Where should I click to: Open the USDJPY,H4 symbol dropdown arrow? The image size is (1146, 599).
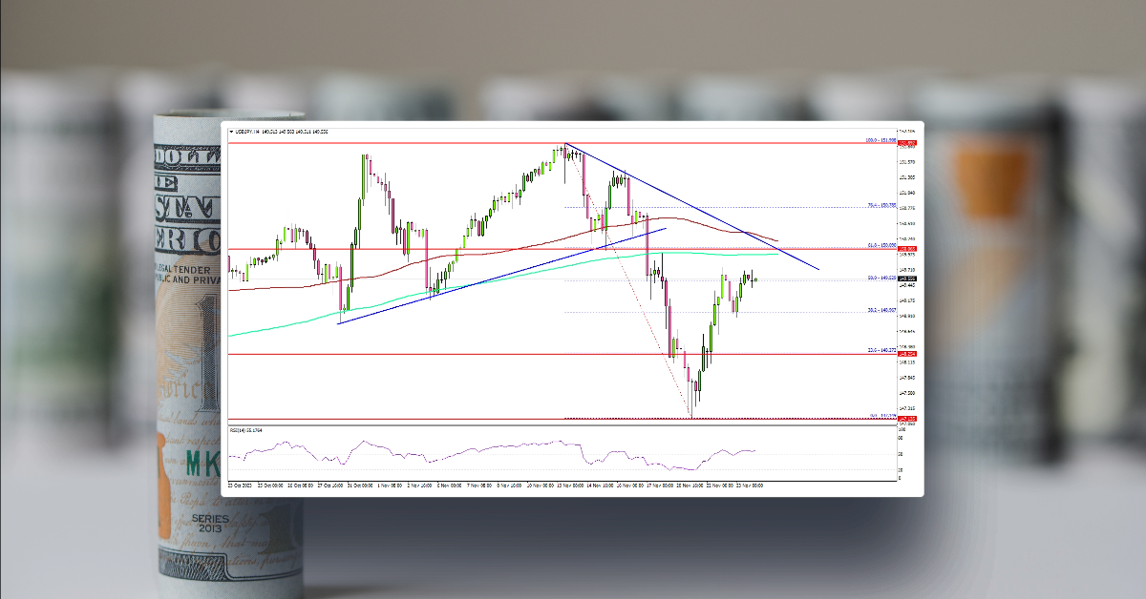[231, 130]
